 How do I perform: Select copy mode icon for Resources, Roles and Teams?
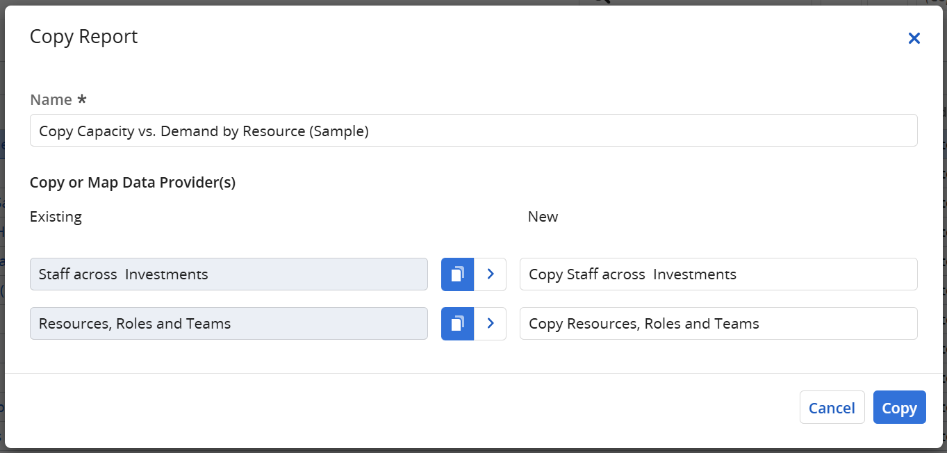[x=457, y=324]
